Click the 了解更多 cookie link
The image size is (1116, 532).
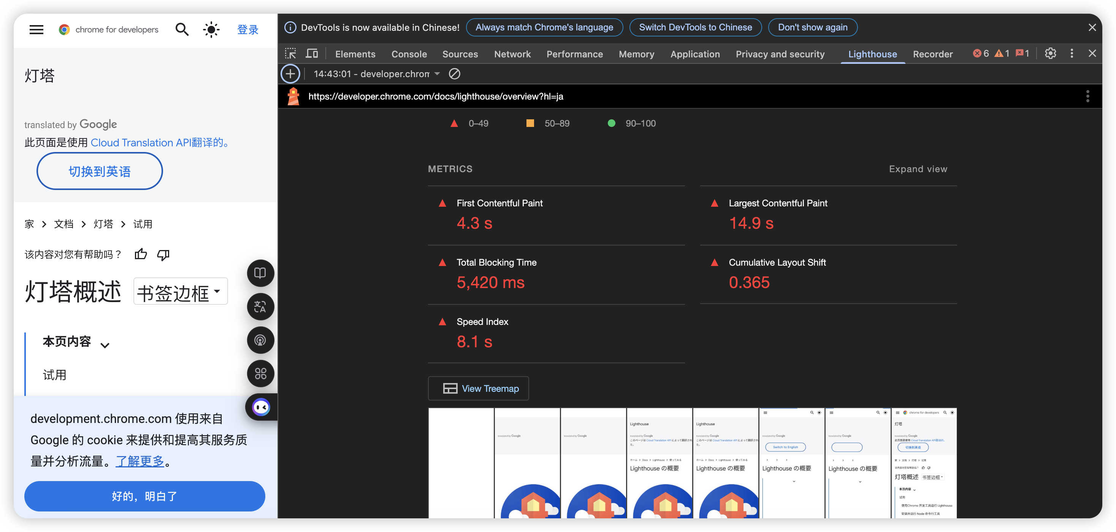(x=140, y=461)
